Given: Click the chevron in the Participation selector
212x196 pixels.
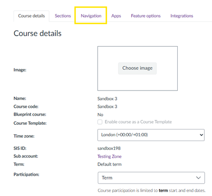Looking at the screenshot, I should point(199,178).
